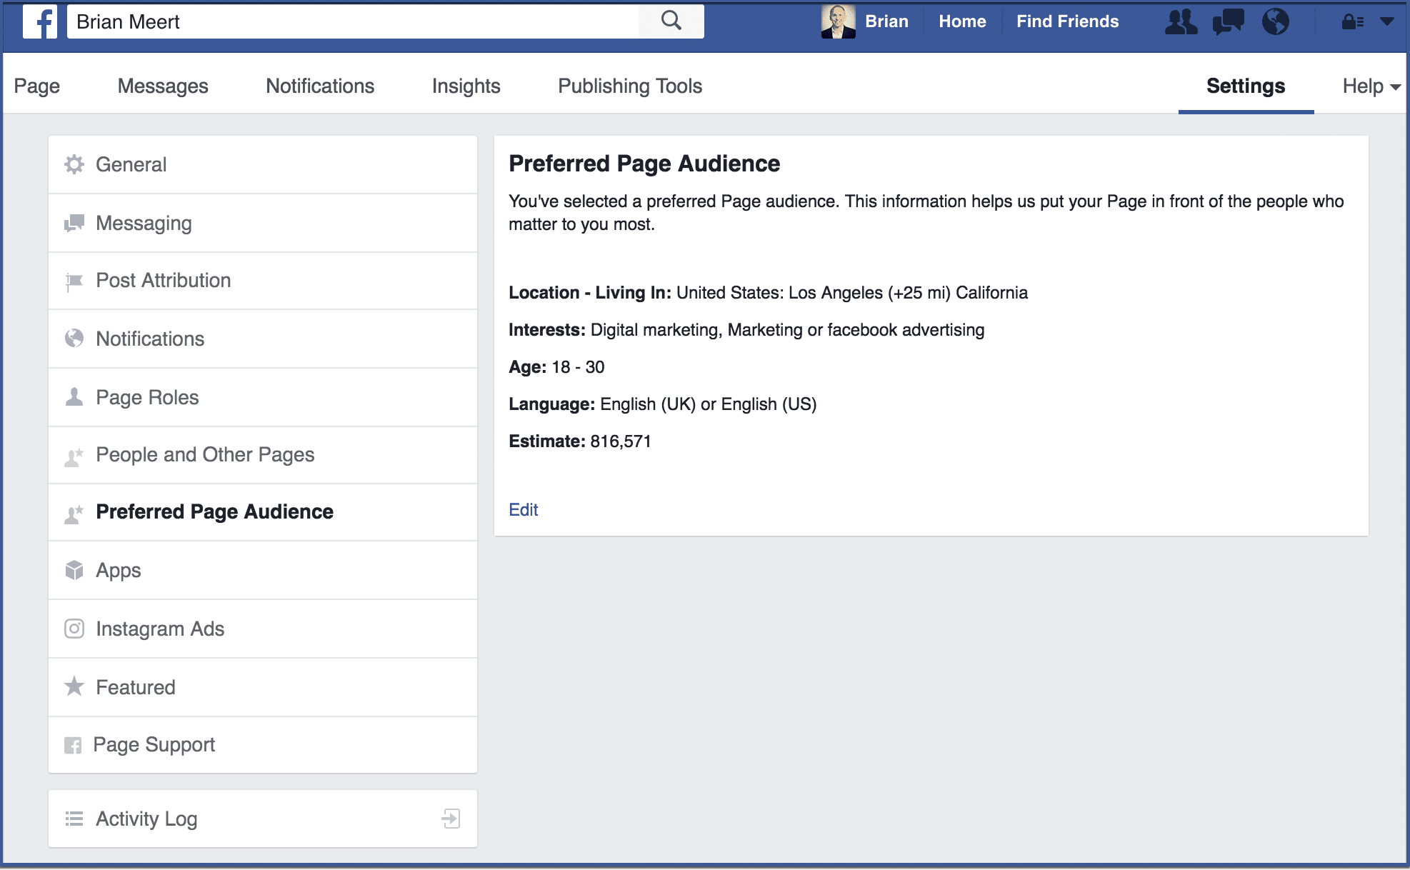
Task: Click the Edit link for preferred audience
Action: point(524,510)
